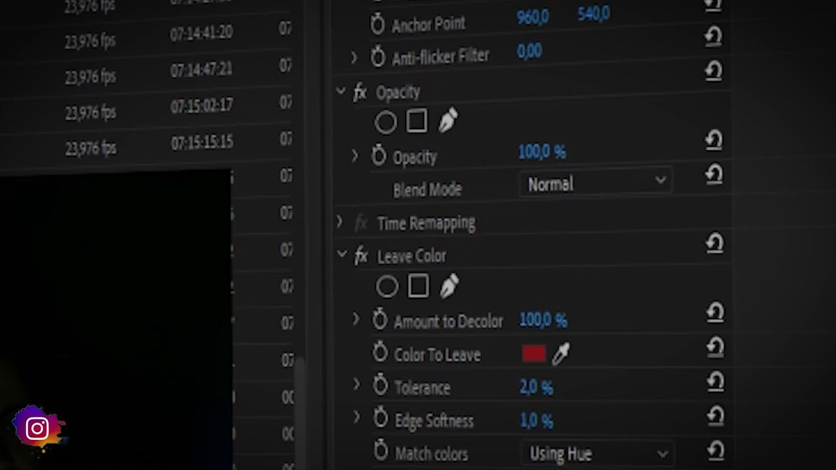The height and width of the screenshot is (470, 836).
Task: Pick color with Color To Leave eyedropper
Action: [x=561, y=354]
